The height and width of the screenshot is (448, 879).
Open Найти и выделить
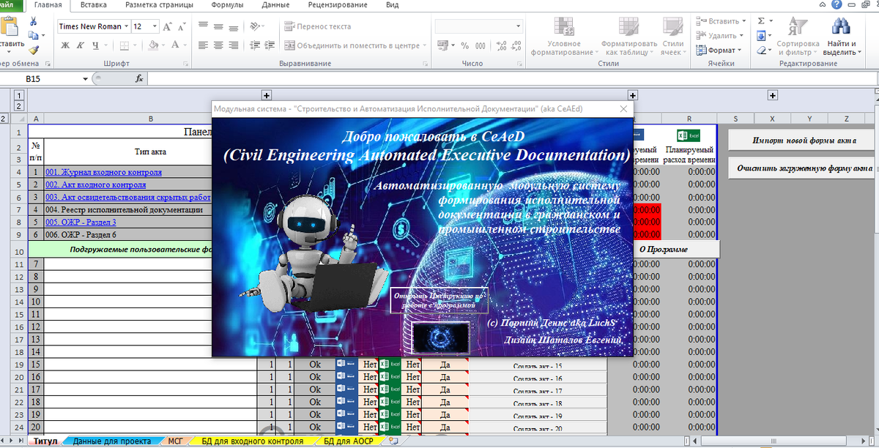pos(841,37)
